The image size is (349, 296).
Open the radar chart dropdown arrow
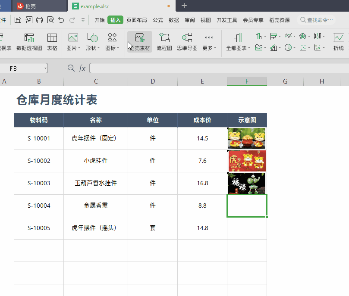(x=309, y=36)
